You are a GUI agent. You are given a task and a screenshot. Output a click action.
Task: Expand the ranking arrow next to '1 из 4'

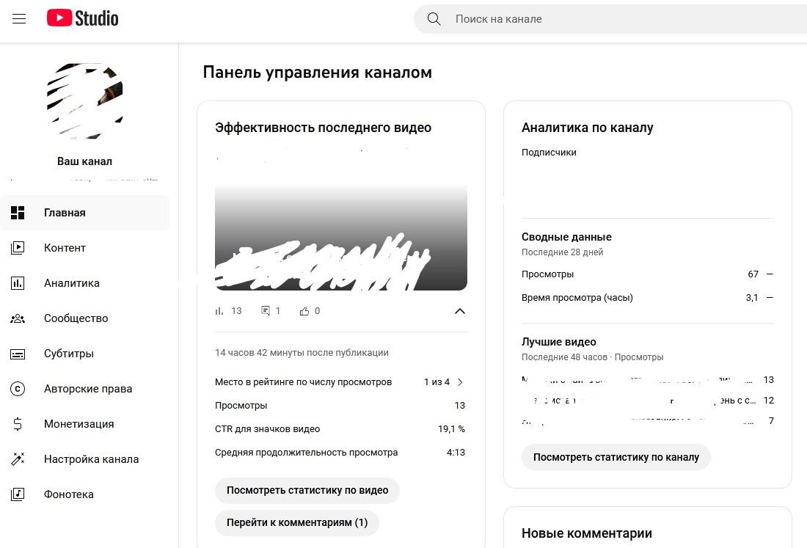(460, 381)
